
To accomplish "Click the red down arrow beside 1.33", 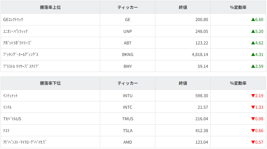I will [253, 107].
